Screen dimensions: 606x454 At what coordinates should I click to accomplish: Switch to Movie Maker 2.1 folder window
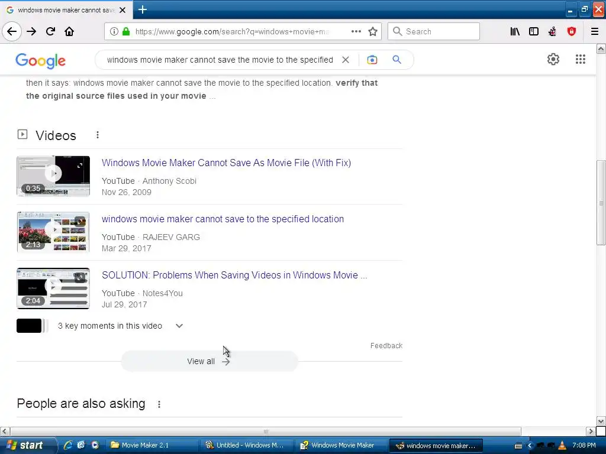pos(151,445)
